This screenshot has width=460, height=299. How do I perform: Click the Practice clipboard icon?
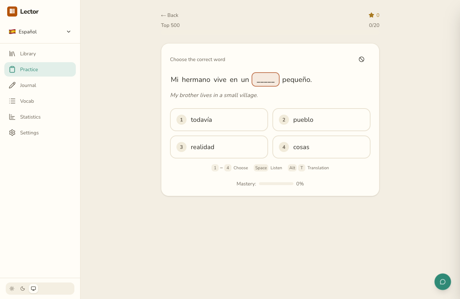click(x=12, y=69)
